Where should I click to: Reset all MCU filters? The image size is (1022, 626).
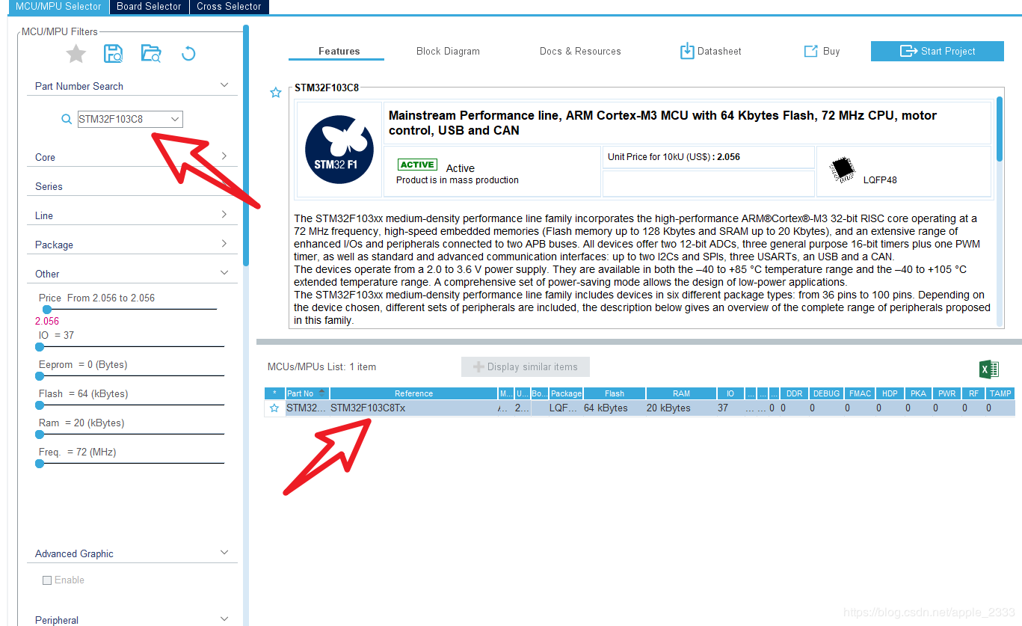[188, 53]
